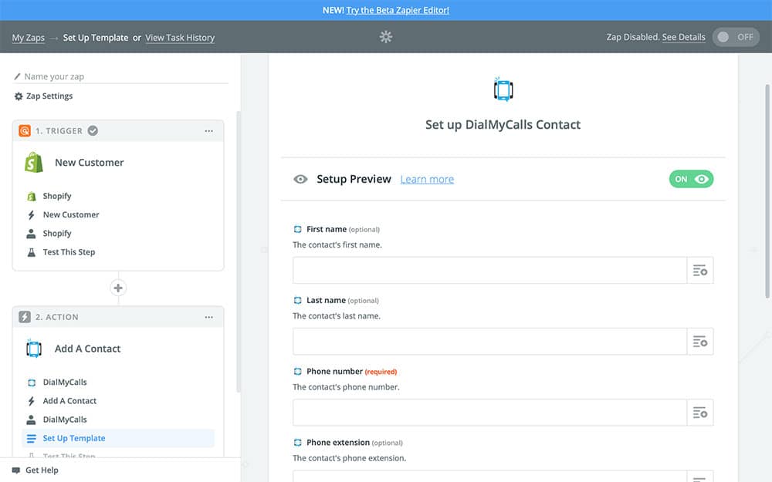Click the plus icon between trigger and action

[x=118, y=288]
